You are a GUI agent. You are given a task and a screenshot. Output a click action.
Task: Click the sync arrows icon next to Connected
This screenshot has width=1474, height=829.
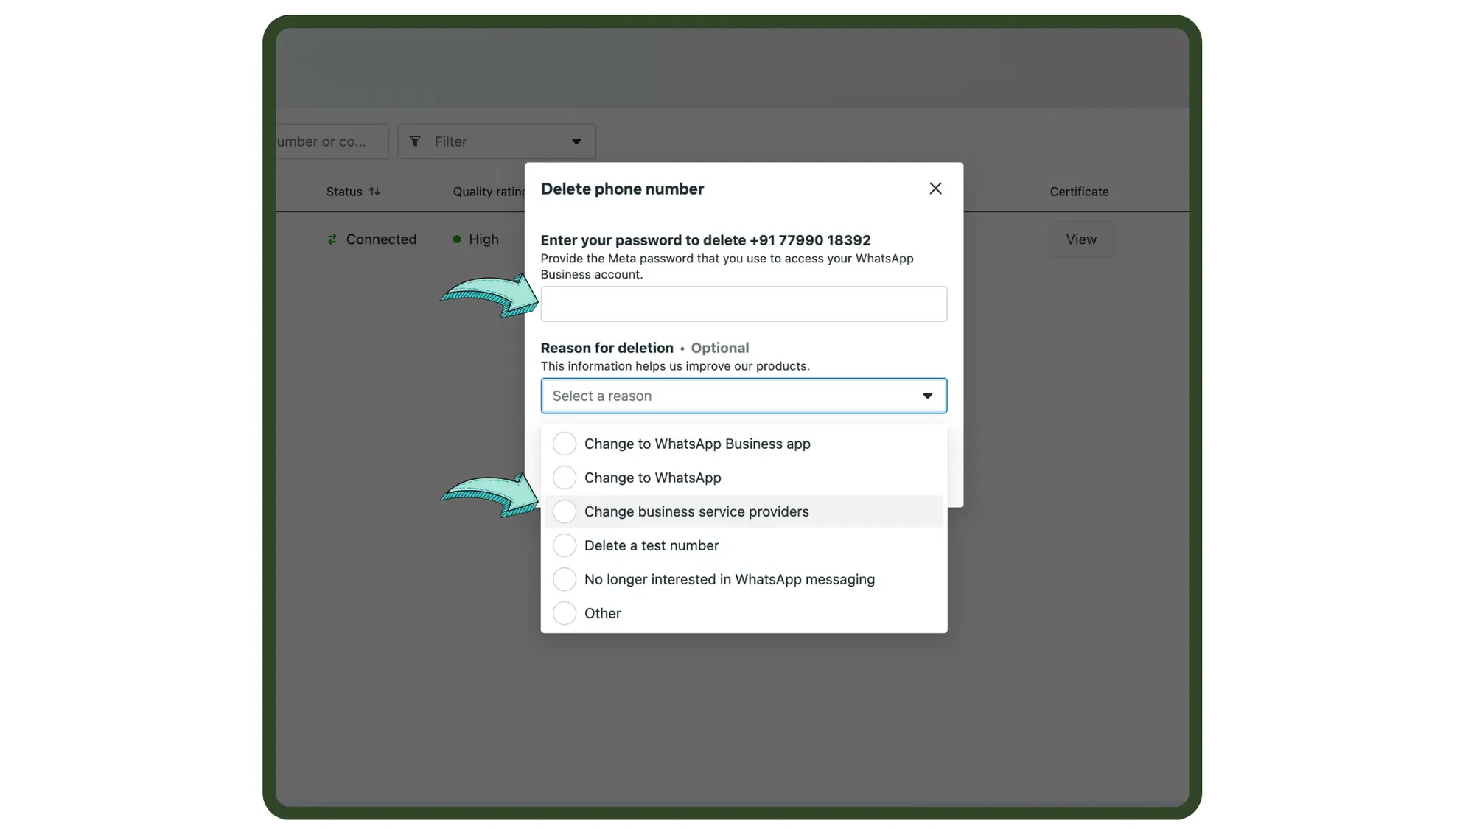point(332,239)
